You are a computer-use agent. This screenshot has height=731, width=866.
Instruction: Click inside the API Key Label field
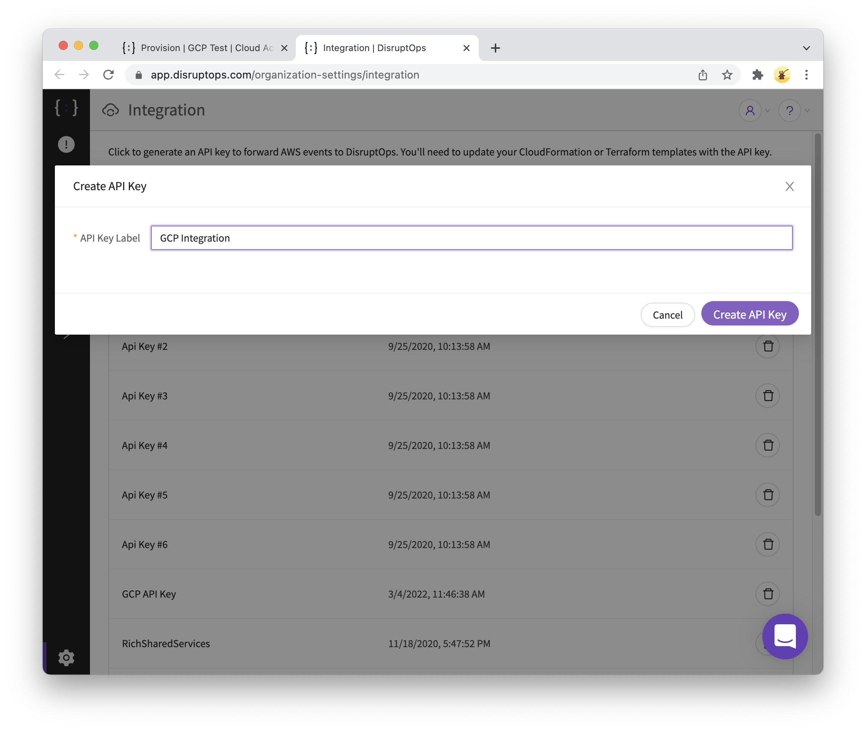click(x=471, y=238)
